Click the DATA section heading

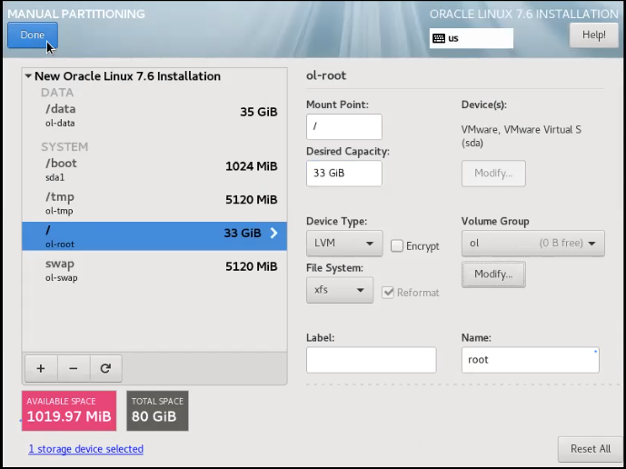click(x=57, y=93)
